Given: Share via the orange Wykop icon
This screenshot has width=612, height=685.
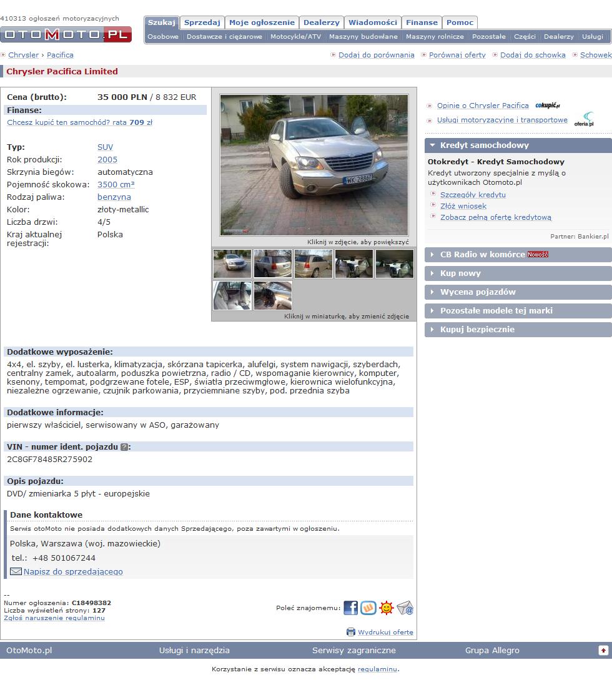Looking at the screenshot, I should coord(368,608).
